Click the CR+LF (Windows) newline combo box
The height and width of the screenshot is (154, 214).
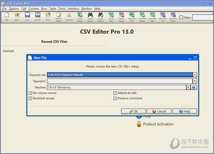point(117,87)
